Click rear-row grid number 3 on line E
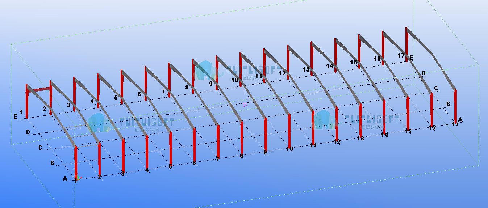 (x=68, y=105)
